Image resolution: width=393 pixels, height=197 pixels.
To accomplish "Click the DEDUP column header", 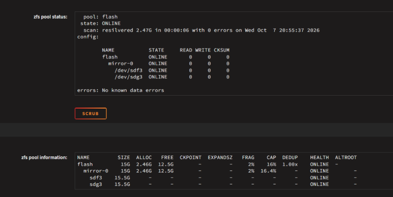I will (290, 157).
